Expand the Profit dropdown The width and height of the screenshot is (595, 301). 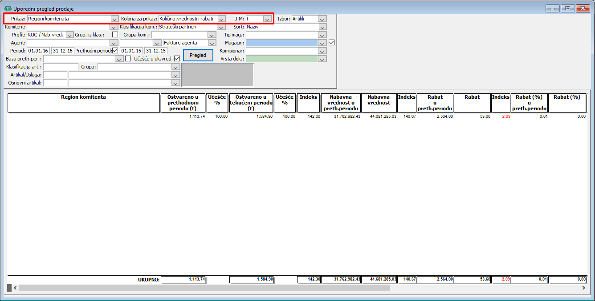[69, 35]
